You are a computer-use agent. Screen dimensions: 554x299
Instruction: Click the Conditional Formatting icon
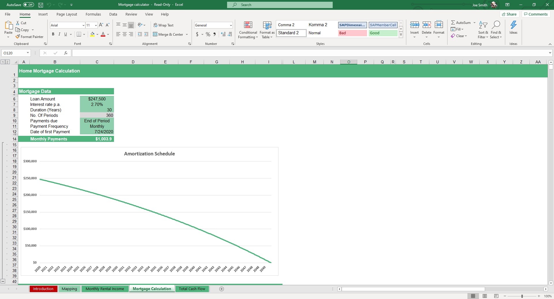pyautogui.click(x=248, y=25)
